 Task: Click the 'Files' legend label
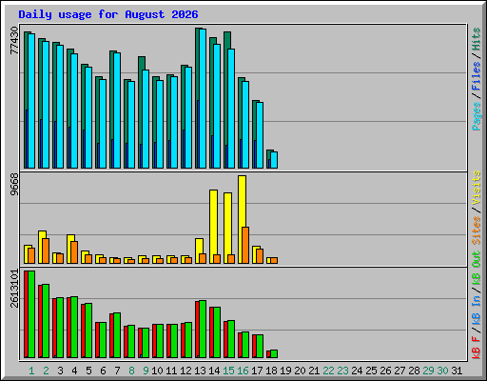[x=477, y=75]
